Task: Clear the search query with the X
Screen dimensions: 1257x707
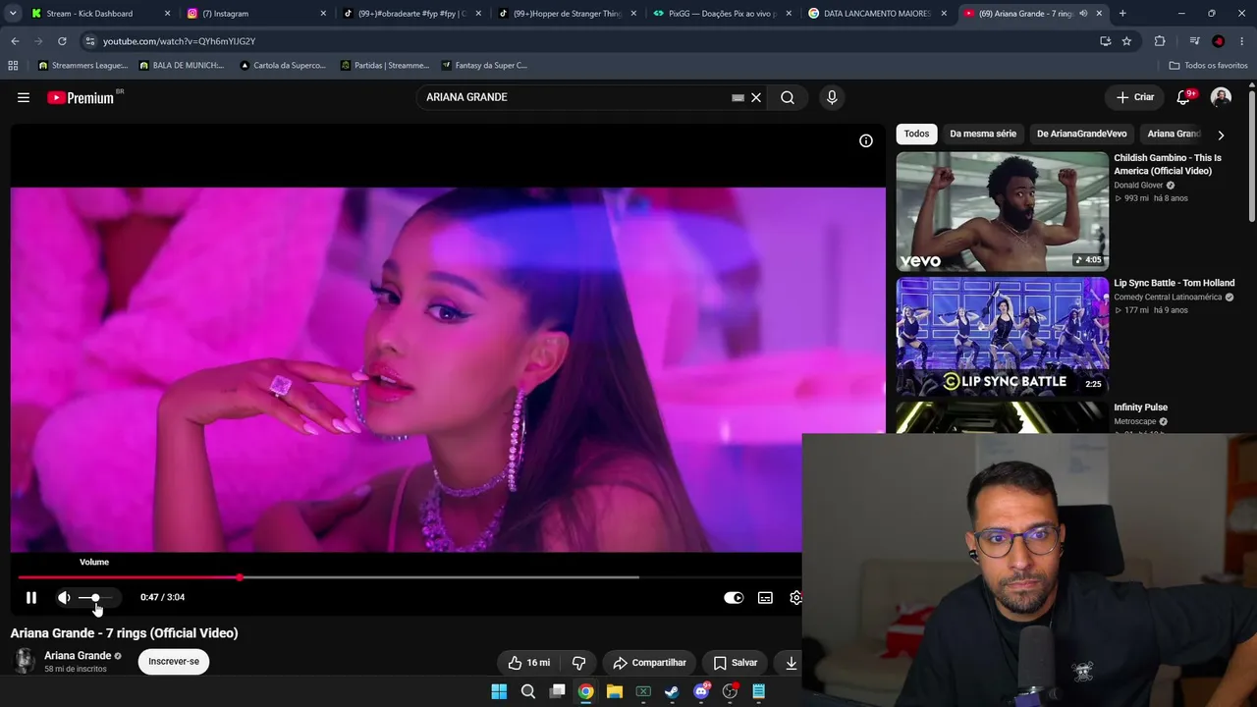Action: coord(756,97)
